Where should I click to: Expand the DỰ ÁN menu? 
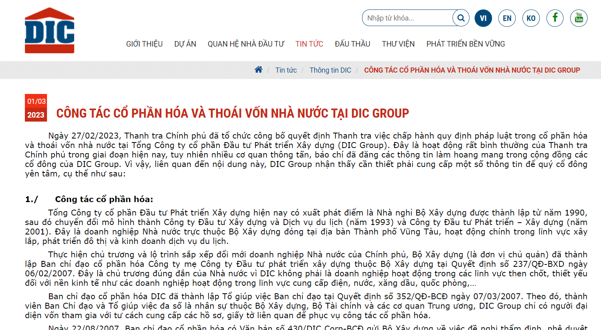[185, 44]
